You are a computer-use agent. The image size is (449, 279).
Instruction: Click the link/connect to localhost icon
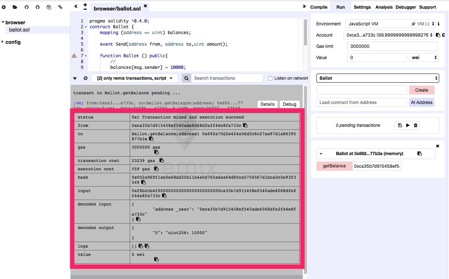60,7
